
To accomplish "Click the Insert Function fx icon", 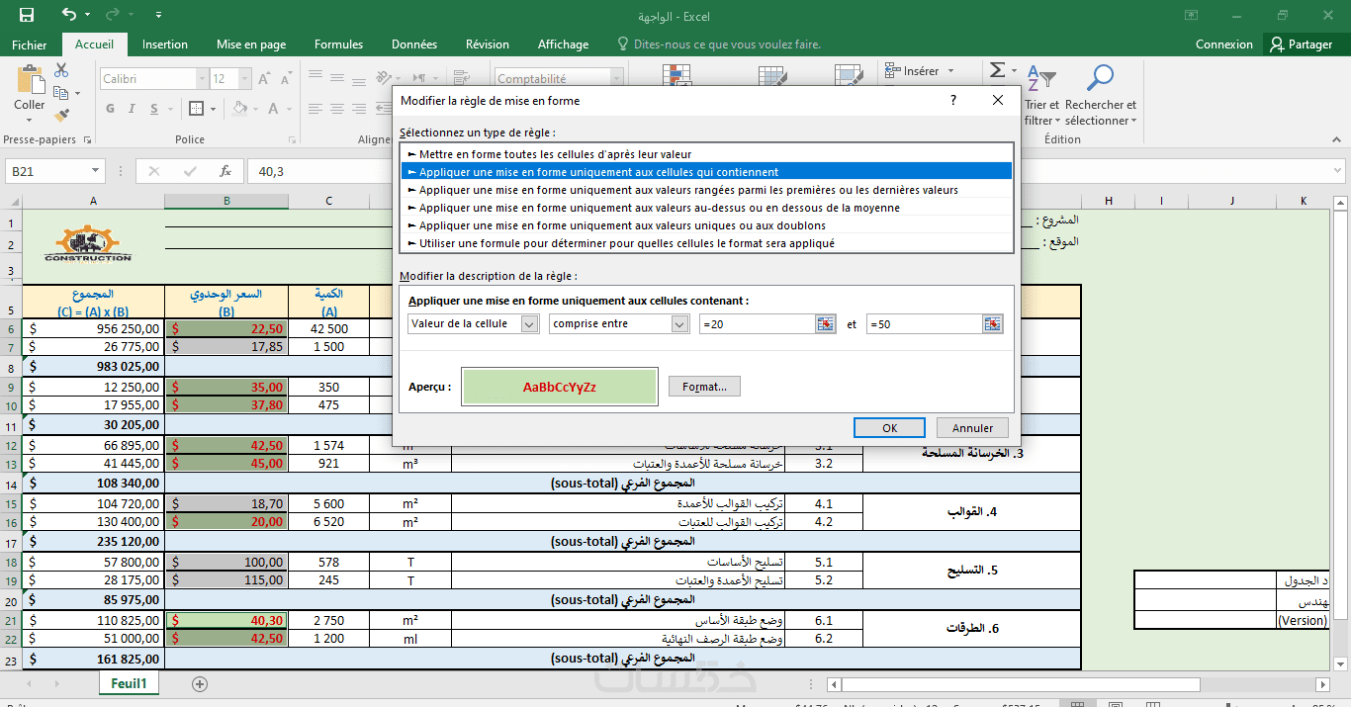I will 225,171.
